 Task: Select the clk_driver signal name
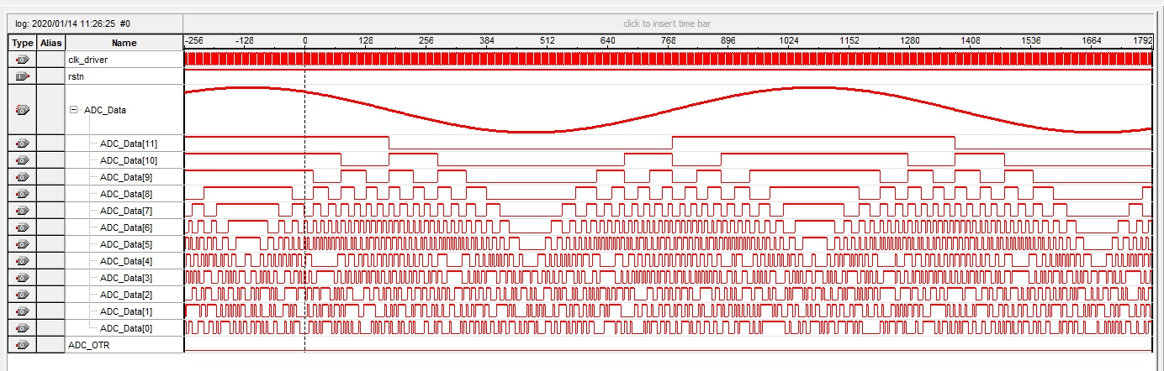(x=87, y=60)
